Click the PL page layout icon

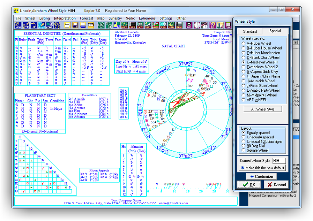pos(117,25)
